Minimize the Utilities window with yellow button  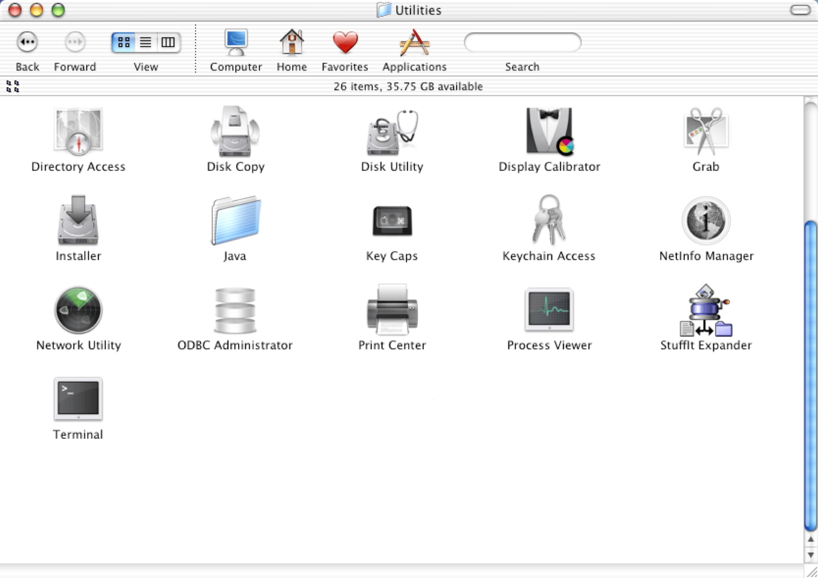click(36, 10)
